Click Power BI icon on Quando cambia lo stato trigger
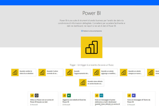Image resolution: width=159 pixels, height=106 pixels. point(15,72)
